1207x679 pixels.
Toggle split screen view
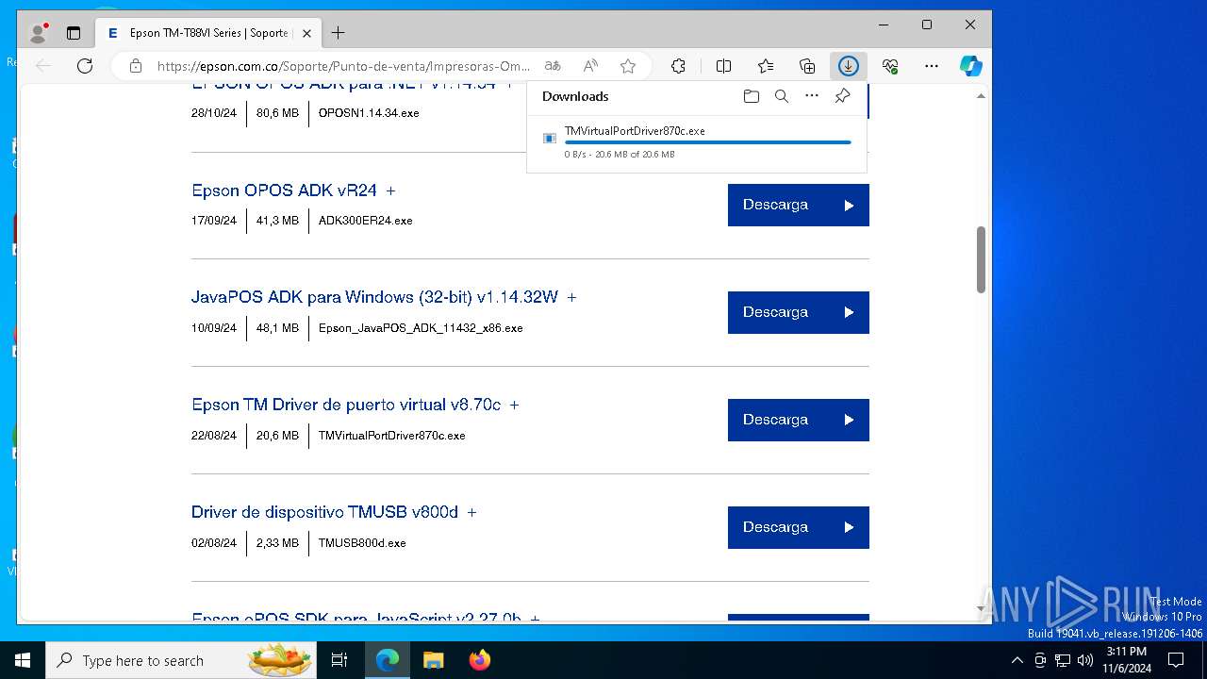pyautogui.click(x=723, y=66)
